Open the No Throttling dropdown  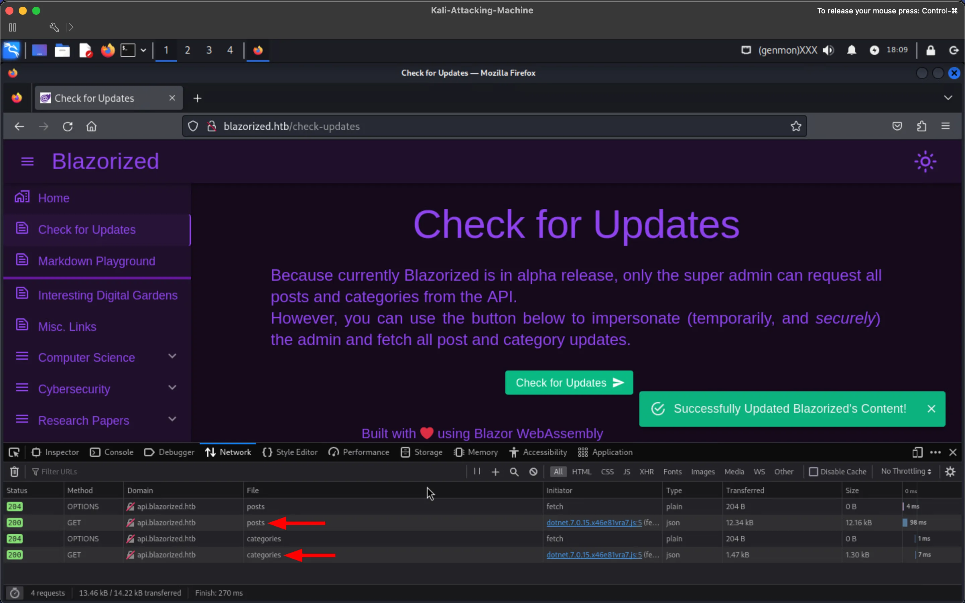click(x=906, y=471)
